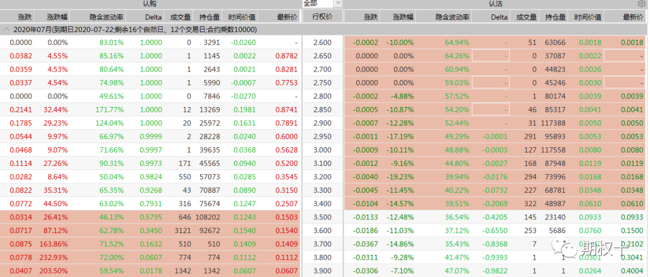
Task: Select strike price 3.000
Action: 323,150
